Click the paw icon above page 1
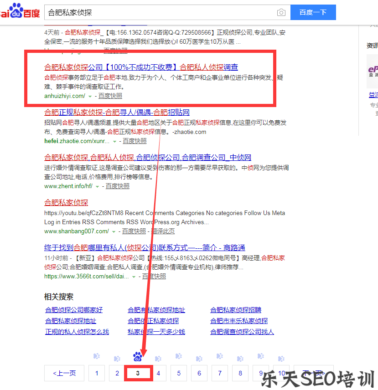Image resolution: width=378 pixels, height=390 pixels. 96,356
